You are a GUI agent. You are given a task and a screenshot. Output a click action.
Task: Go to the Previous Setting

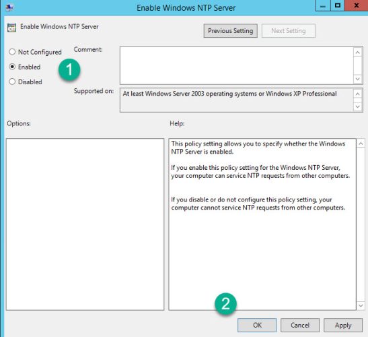tap(231, 31)
